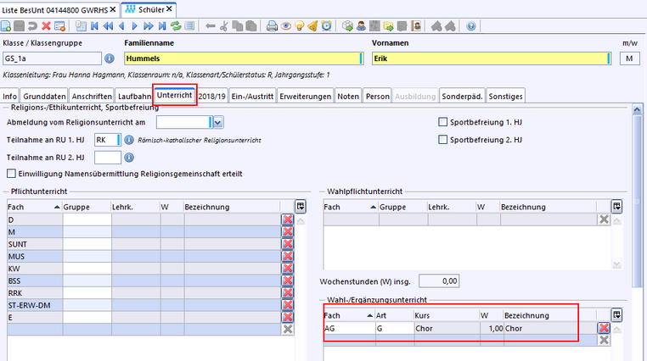Click the main vertical scrollbar up arrow
Image resolution: width=647 pixels, height=361 pixels.
point(637,109)
